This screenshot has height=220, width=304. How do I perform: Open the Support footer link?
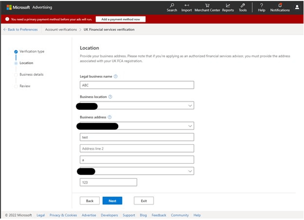pos(129,215)
